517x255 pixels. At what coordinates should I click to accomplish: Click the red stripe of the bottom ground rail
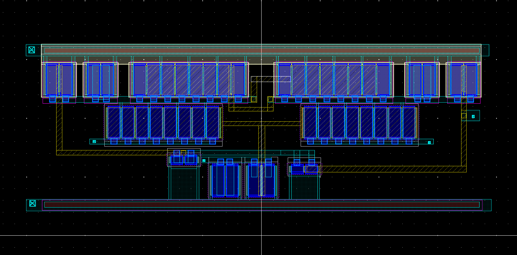point(262,204)
